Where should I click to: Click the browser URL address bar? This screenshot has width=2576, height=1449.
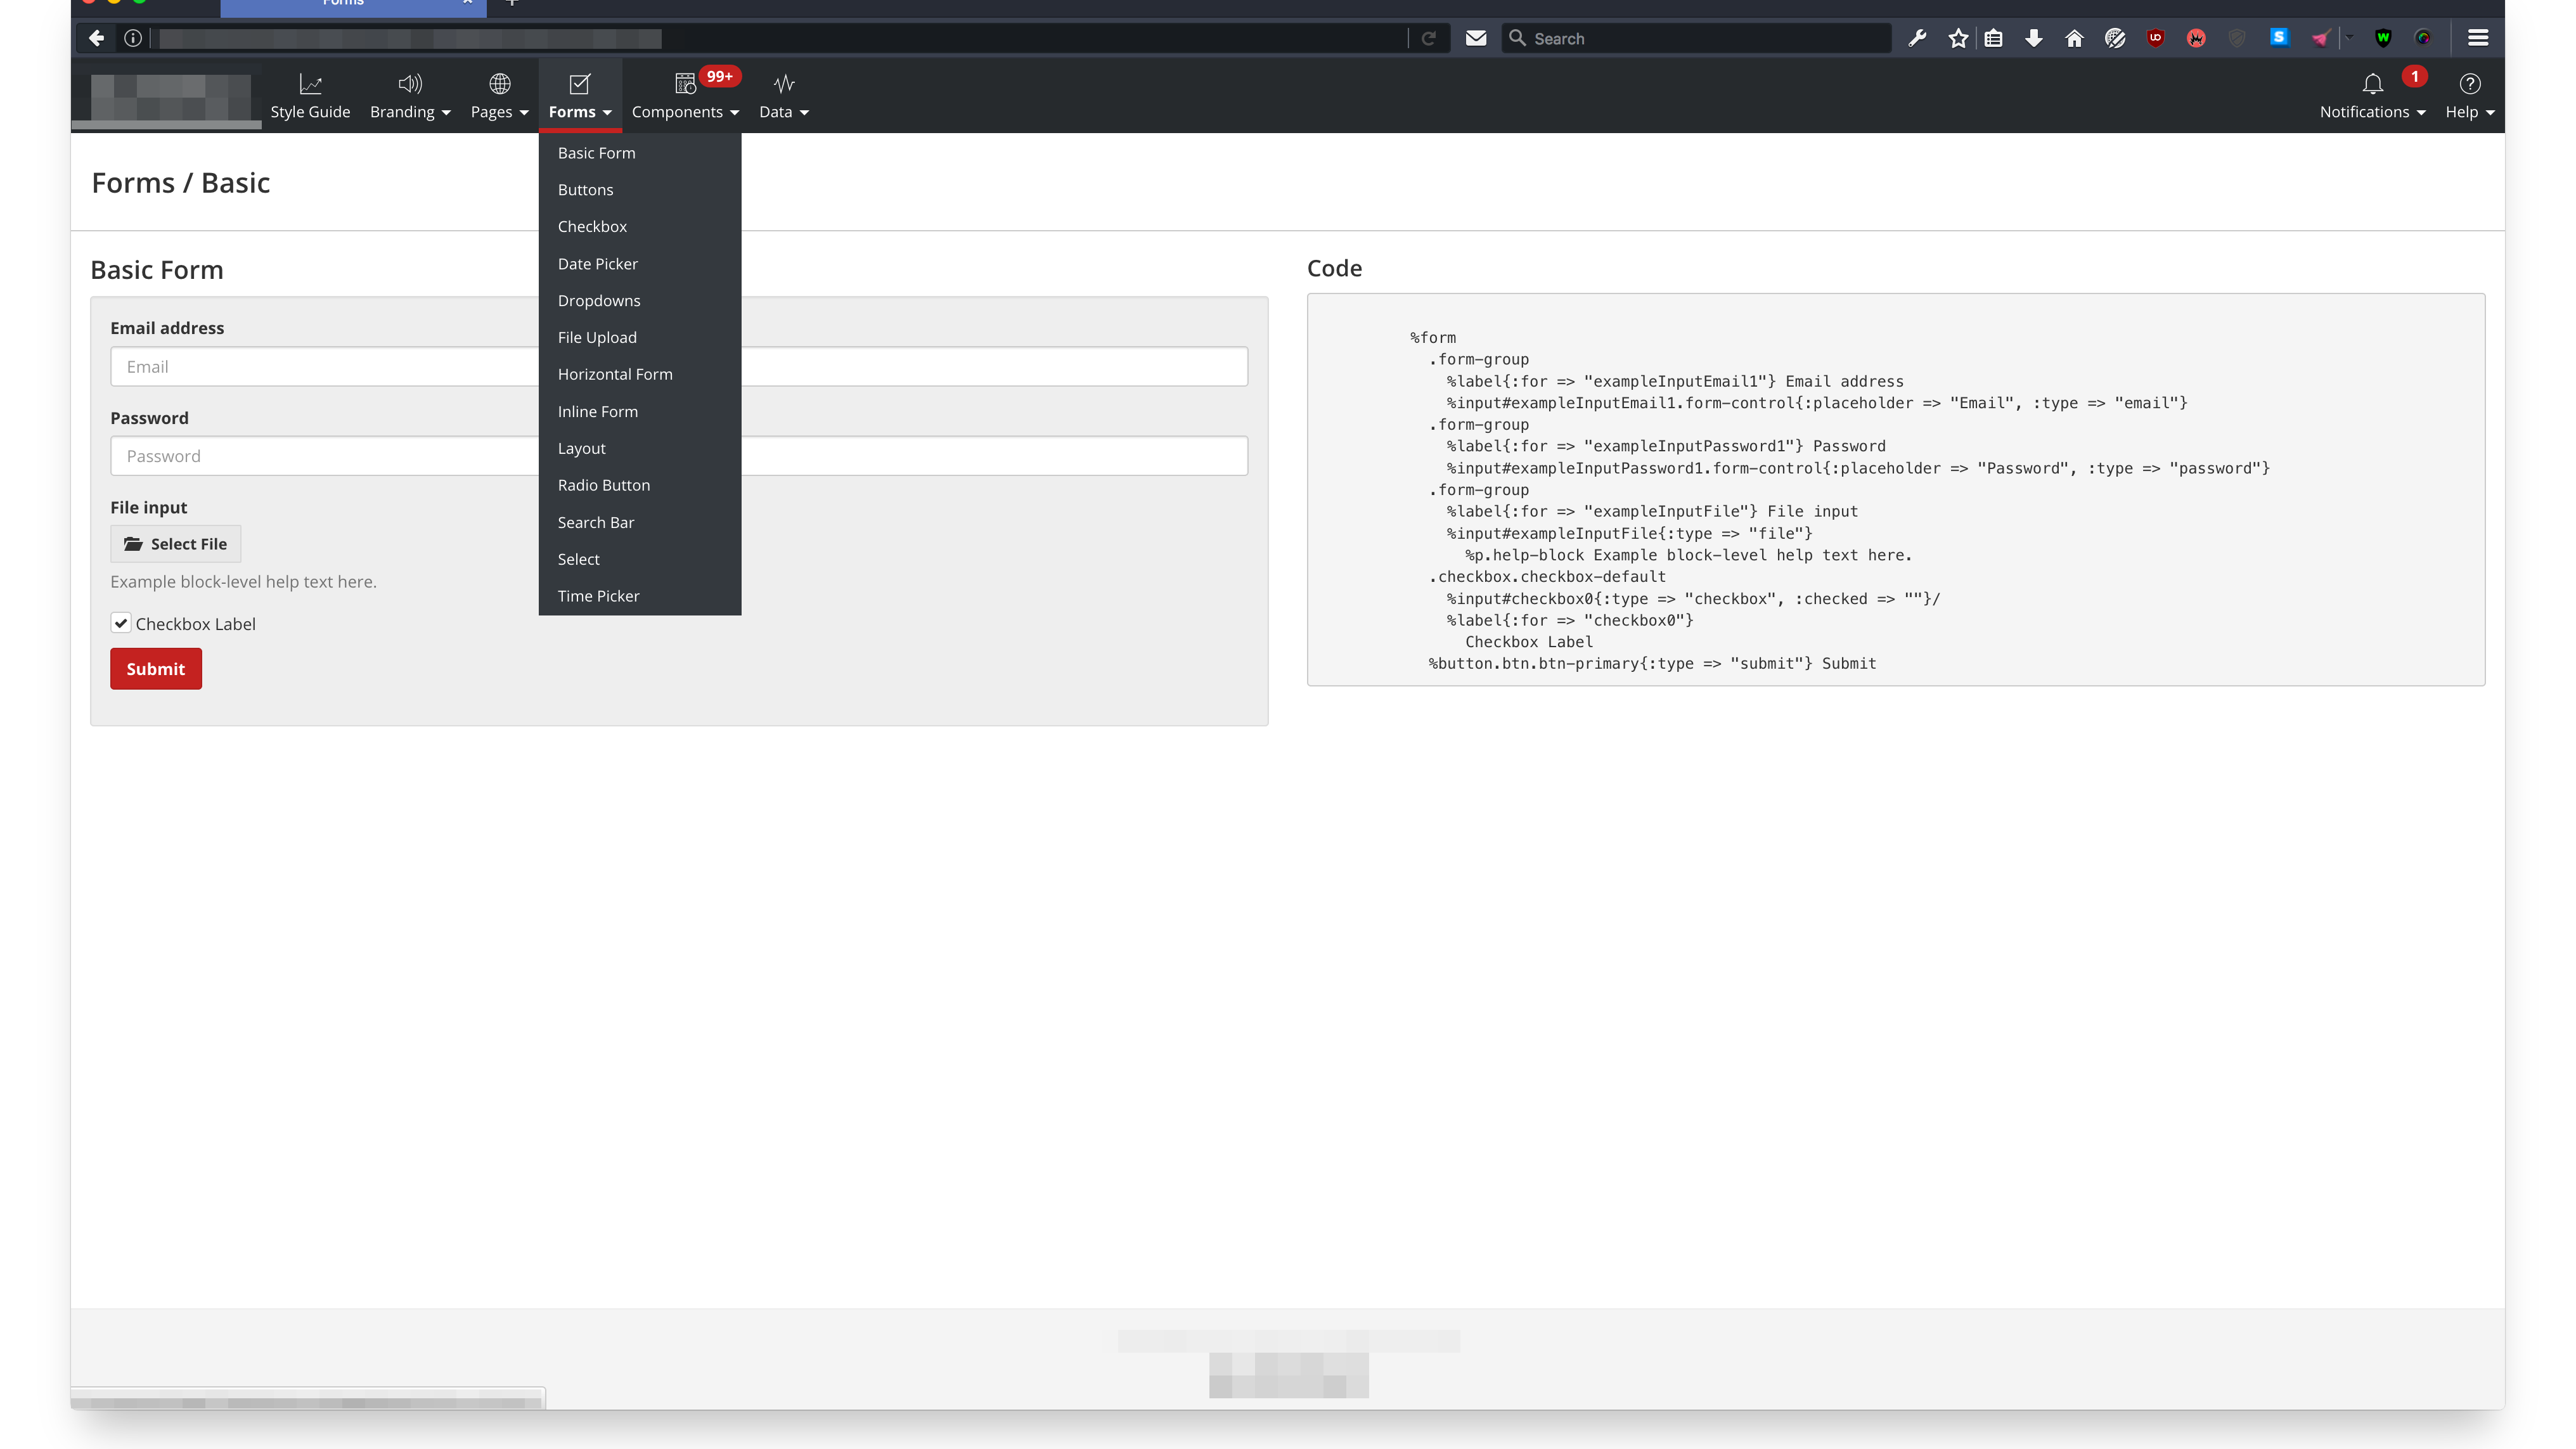click(x=780, y=38)
